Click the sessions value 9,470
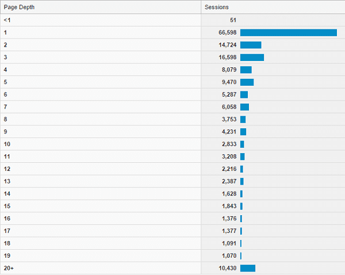Viewport: 345px width, 275px height. (229, 82)
